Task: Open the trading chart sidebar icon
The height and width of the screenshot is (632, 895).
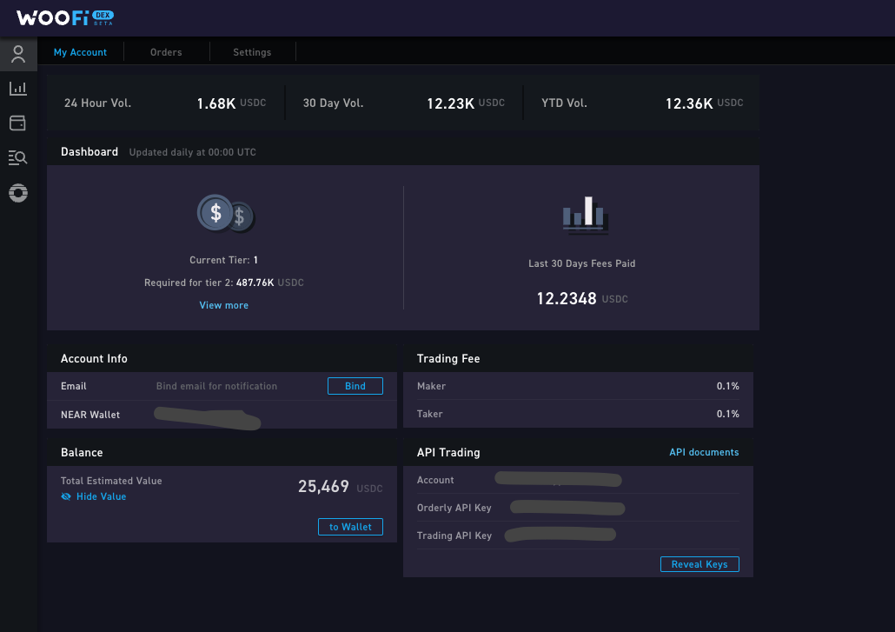Action: tap(18, 89)
